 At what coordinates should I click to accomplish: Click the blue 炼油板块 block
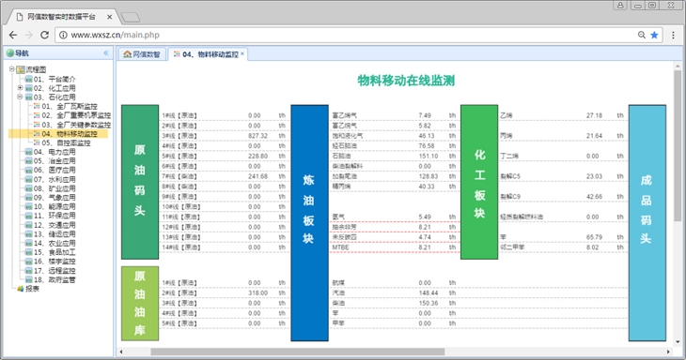pos(309,223)
